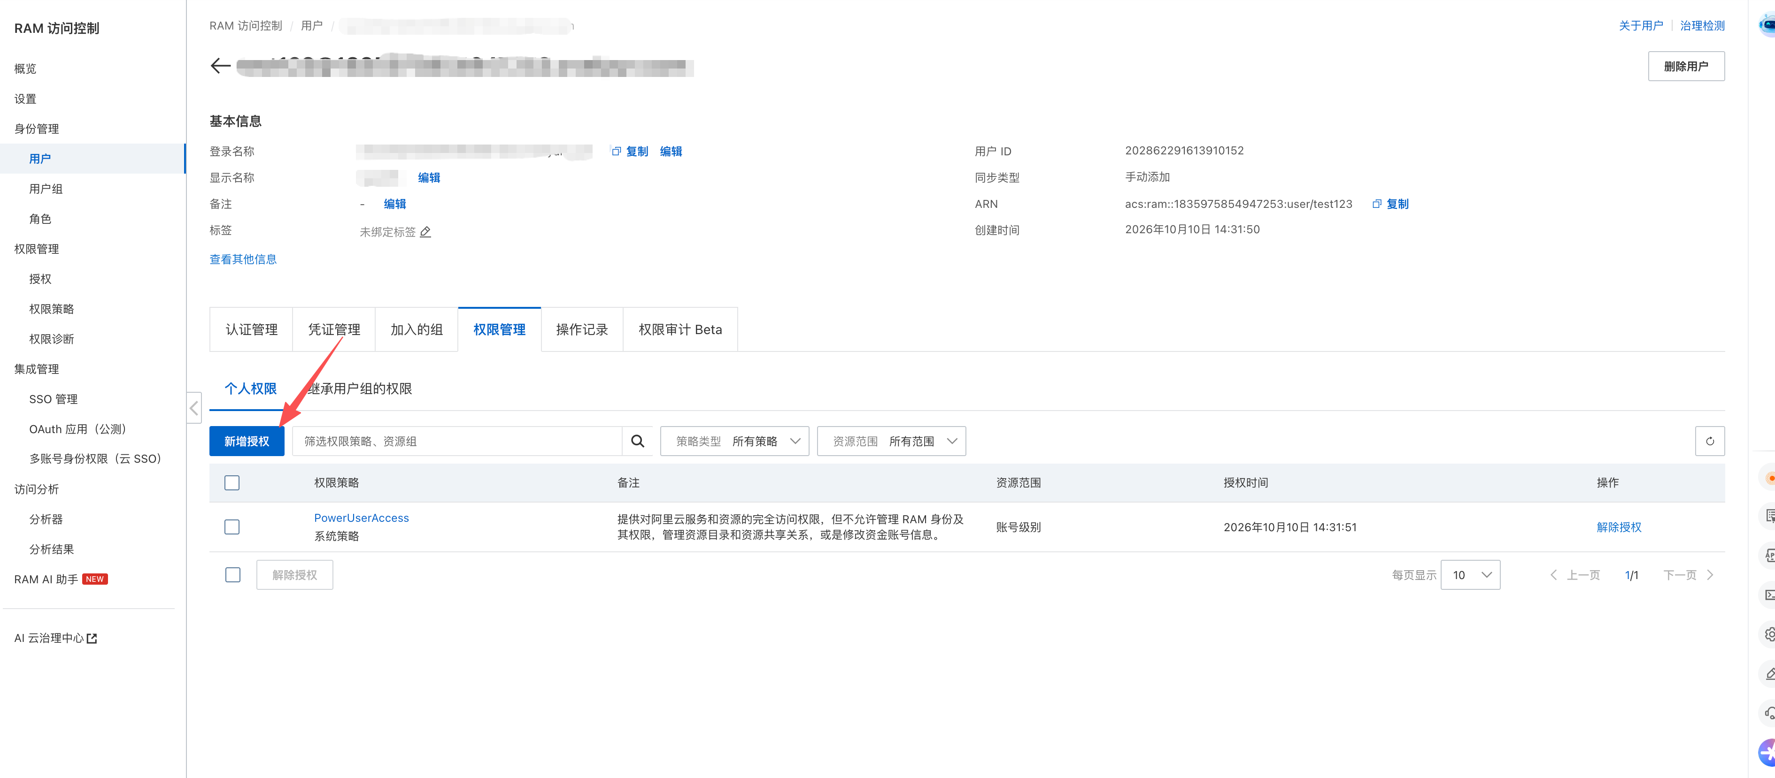Go to next page with 下一页 arrow
1775x778 pixels.
point(1688,576)
